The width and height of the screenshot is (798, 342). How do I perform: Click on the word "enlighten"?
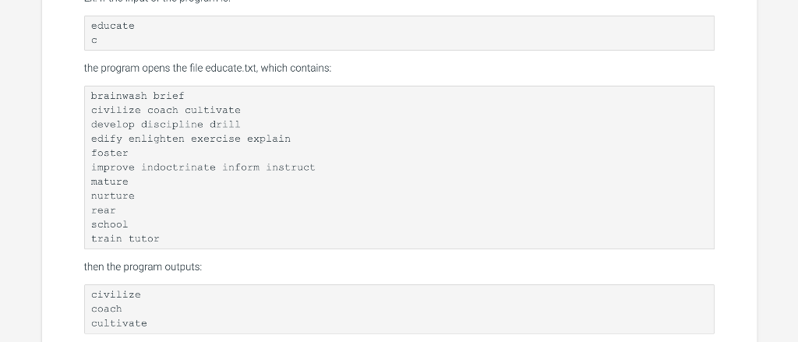pos(157,139)
